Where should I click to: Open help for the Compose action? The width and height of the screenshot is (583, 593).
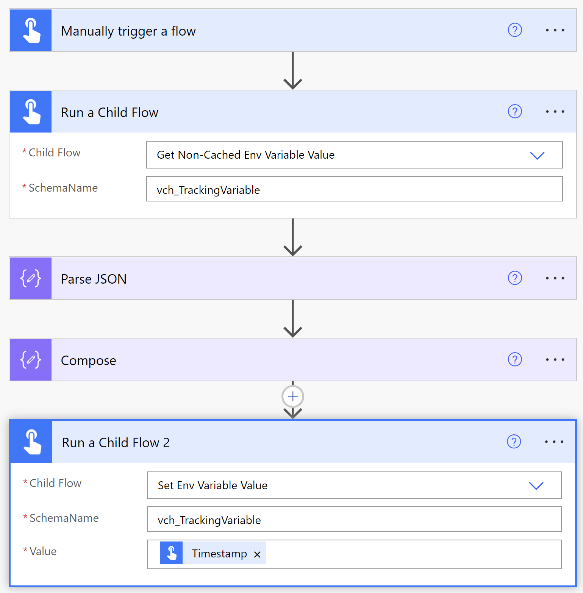[x=514, y=360]
